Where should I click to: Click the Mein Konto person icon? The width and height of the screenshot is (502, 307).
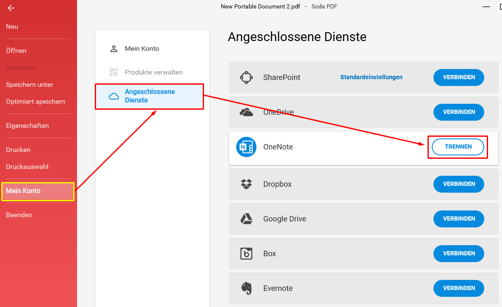pyautogui.click(x=114, y=49)
